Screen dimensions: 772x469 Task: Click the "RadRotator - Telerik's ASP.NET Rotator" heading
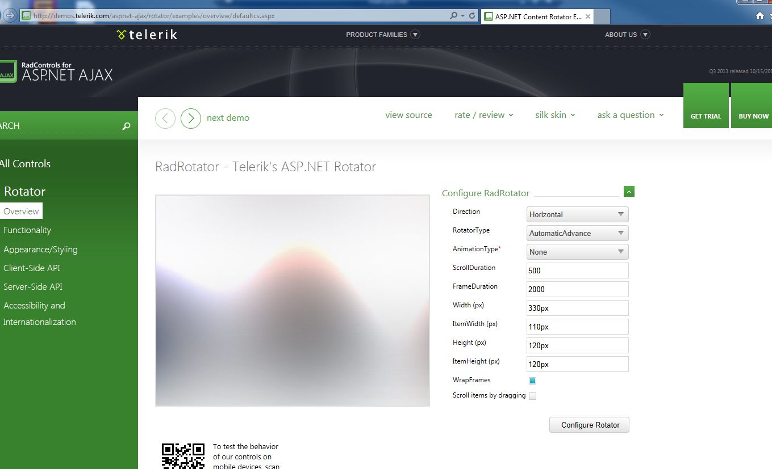(x=265, y=167)
